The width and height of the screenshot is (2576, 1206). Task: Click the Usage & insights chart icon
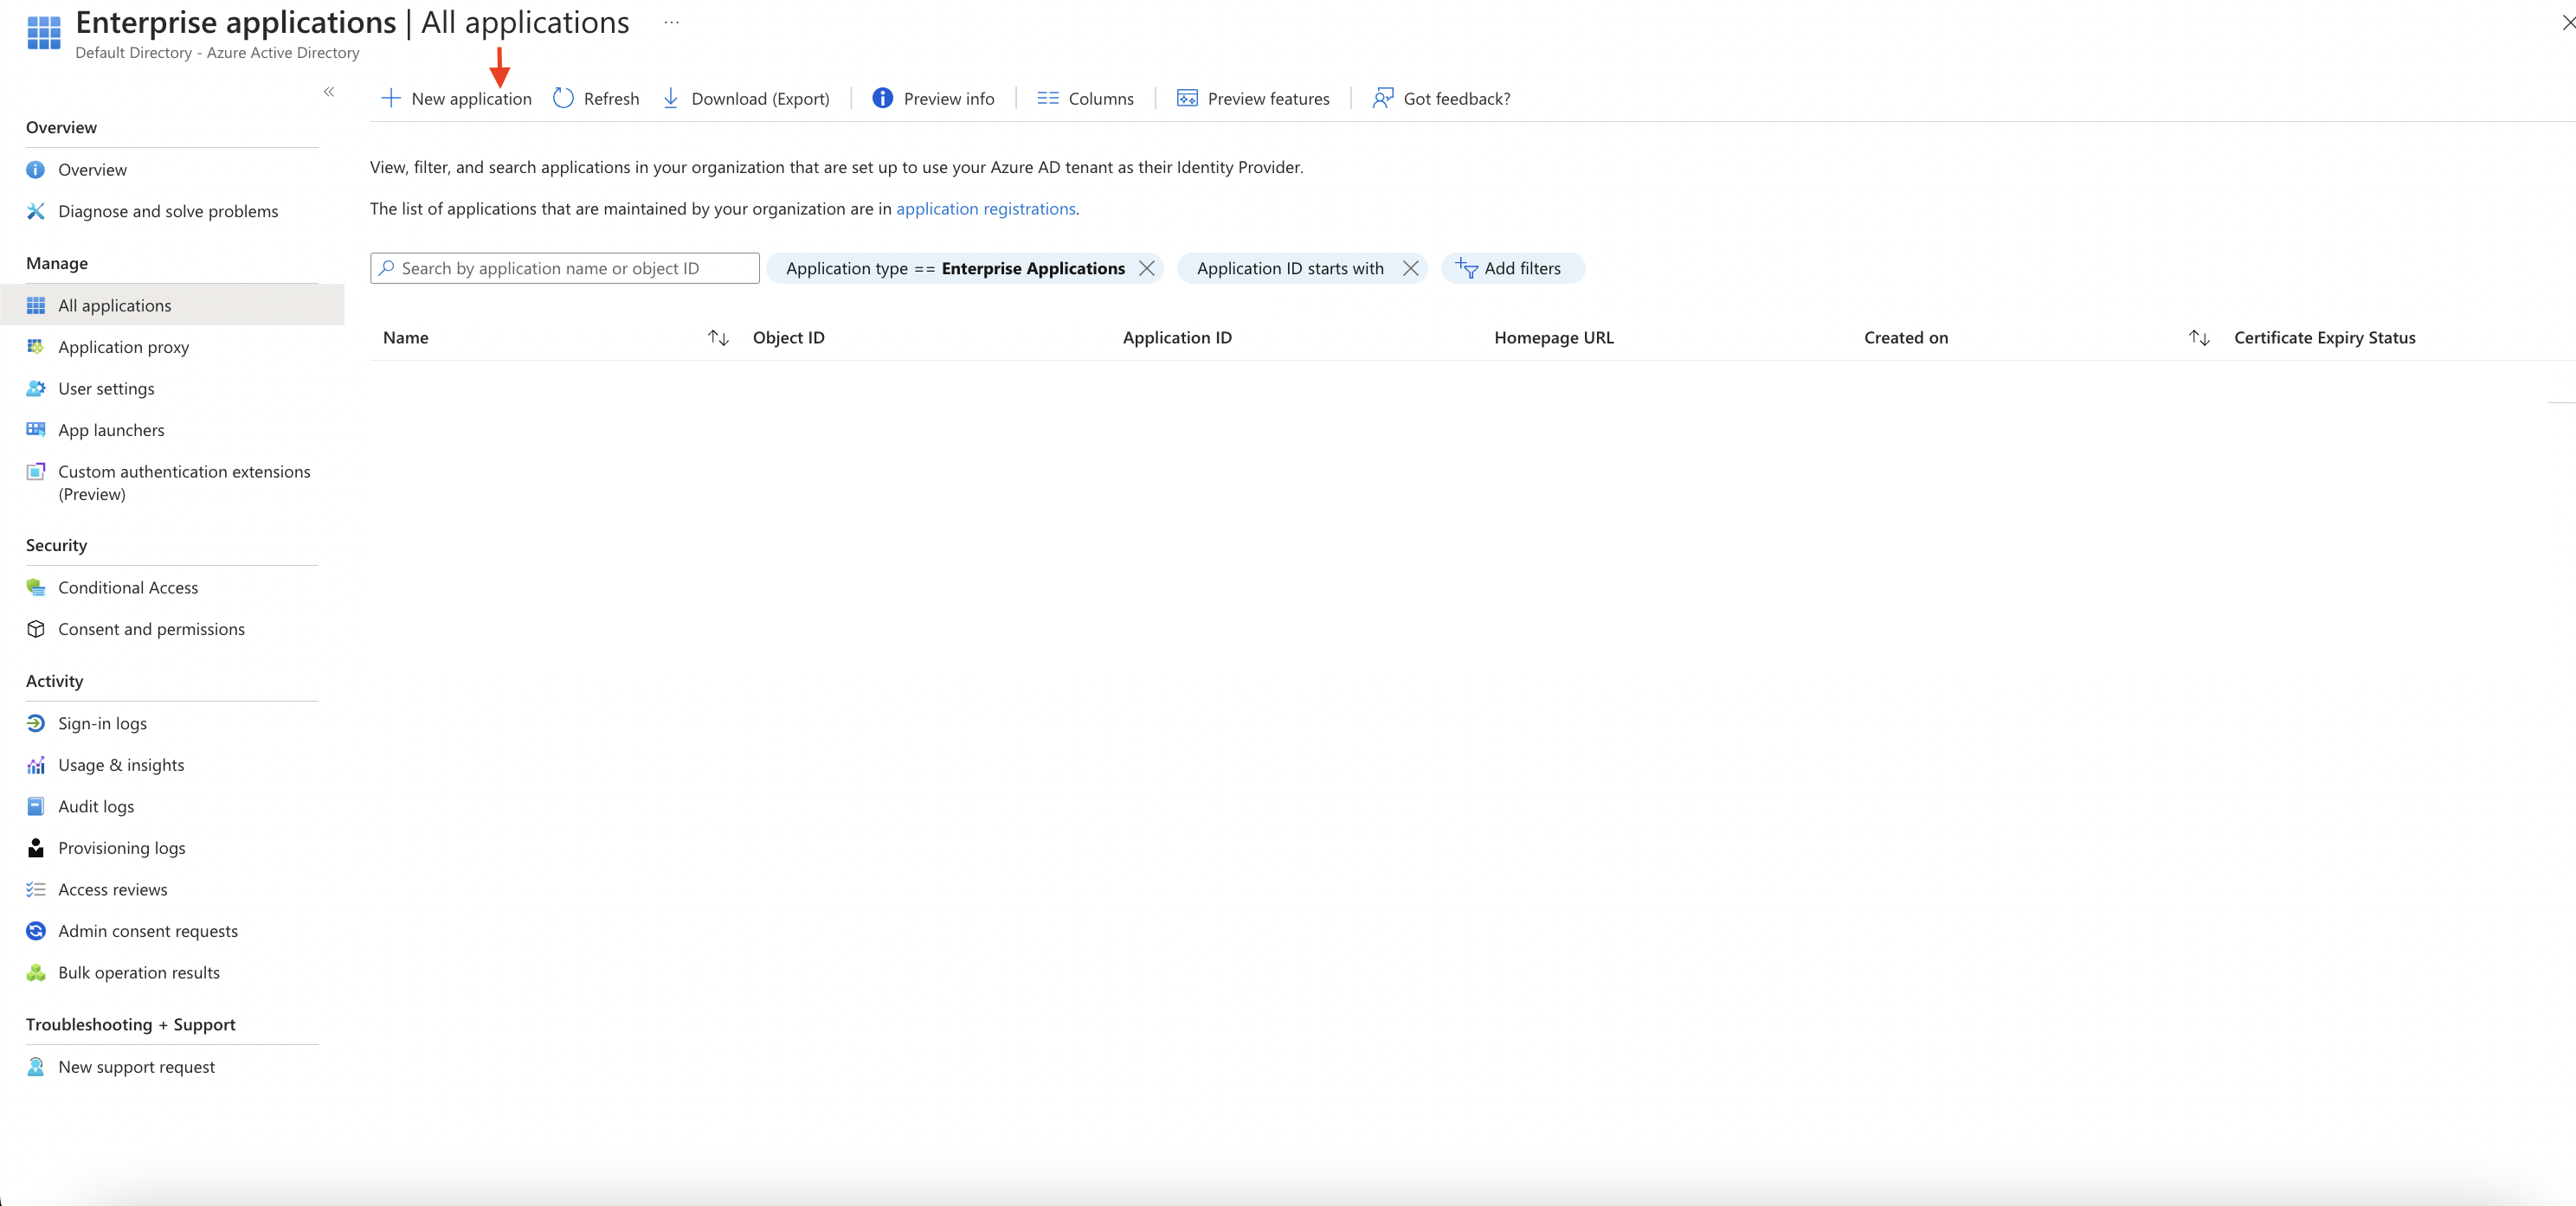pos(36,766)
